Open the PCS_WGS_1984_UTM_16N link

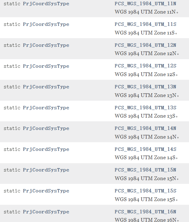pyautogui.click(x=145, y=212)
